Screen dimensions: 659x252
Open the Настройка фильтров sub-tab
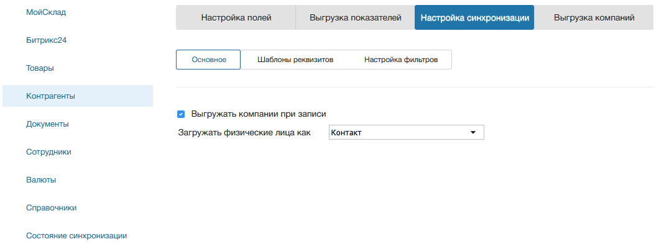tap(401, 60)
